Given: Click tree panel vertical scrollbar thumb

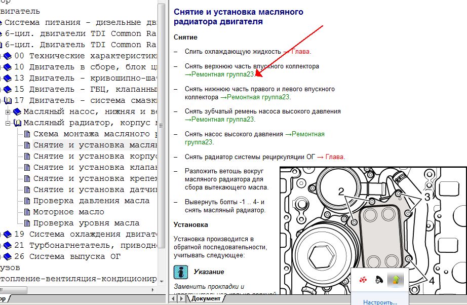Looking at the screenshot, I should [161, 126].
